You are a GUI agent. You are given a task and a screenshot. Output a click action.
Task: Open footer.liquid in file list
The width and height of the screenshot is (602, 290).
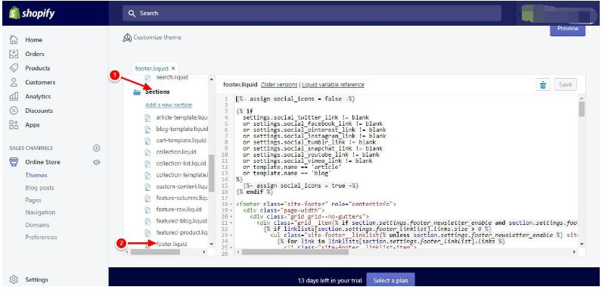(171, 245)
